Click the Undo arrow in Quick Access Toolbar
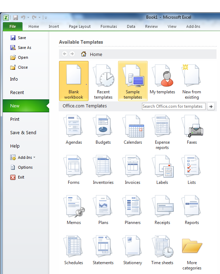Image resolution: width=220 pixels, height=274 pixels. [x=23, y=17]
